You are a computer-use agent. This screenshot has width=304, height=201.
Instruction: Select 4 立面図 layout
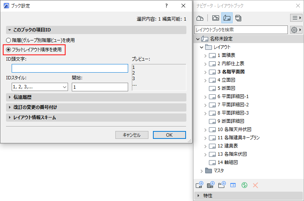click(x=227, y=80)
